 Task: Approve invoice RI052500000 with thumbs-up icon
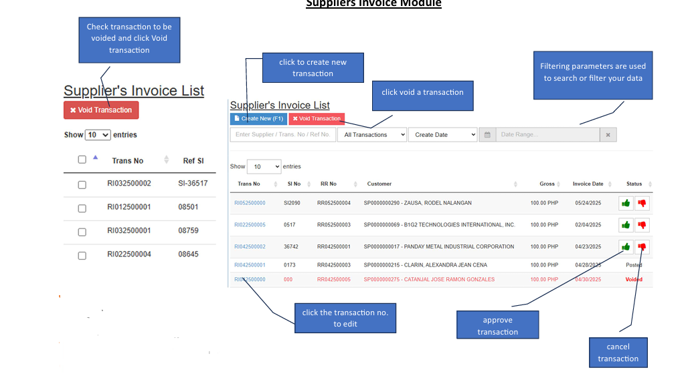tap(626, 203)
